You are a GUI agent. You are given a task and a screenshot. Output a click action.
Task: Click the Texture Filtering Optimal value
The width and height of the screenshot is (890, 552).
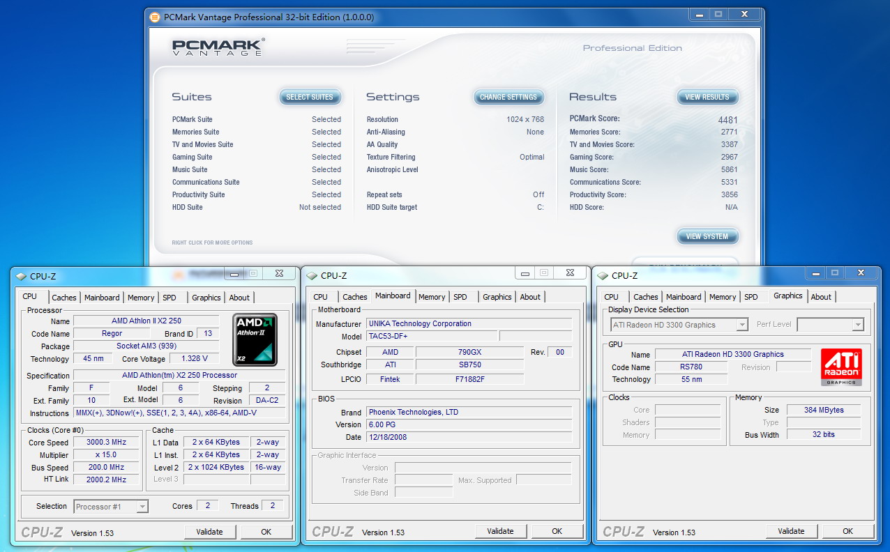coord(532,157)
